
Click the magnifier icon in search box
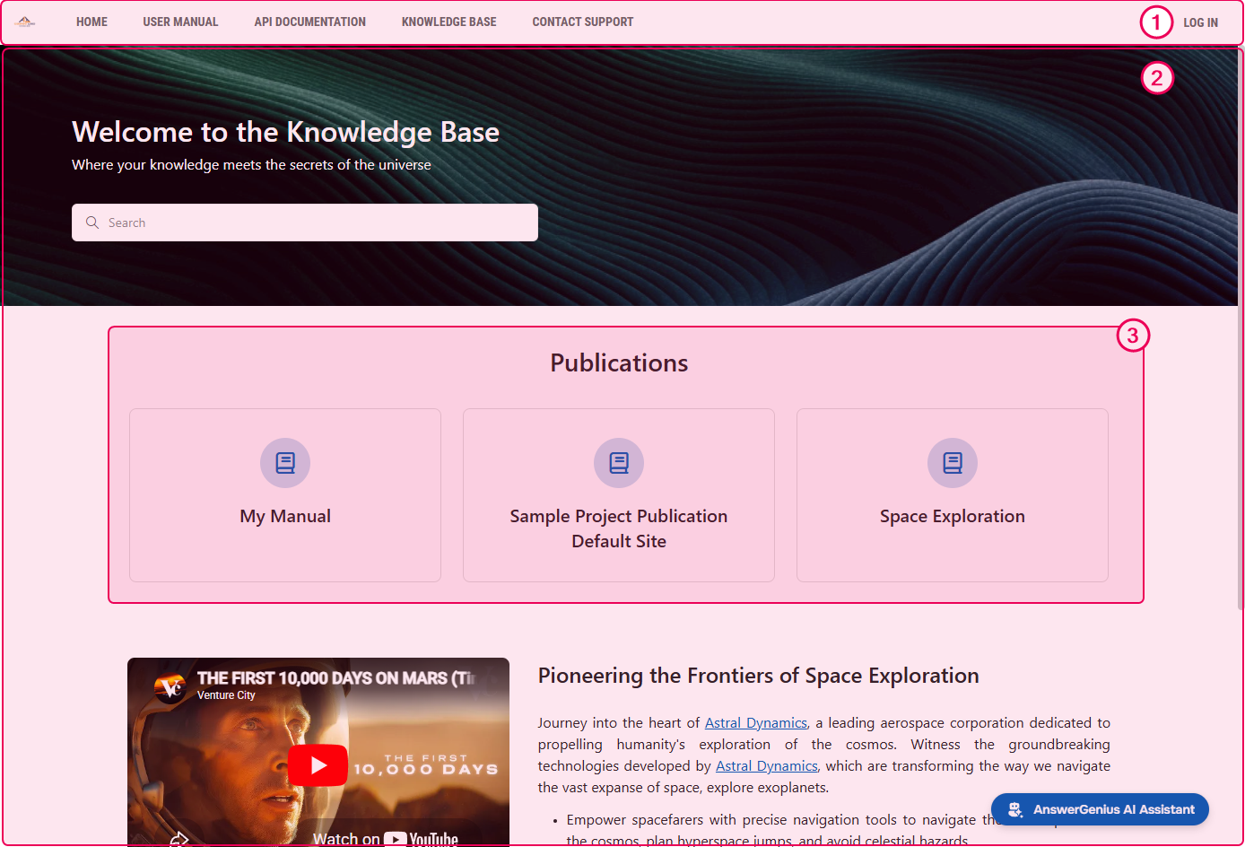click(x=92, y=223)
